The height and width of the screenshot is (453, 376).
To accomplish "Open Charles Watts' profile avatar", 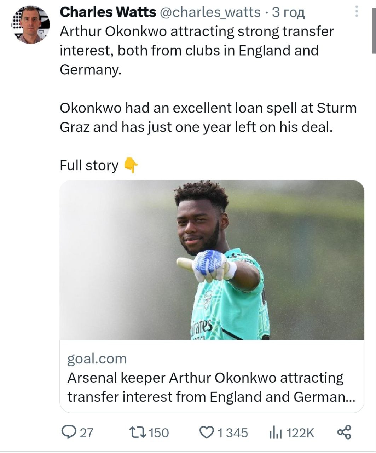I will click(x=30, y=25).
